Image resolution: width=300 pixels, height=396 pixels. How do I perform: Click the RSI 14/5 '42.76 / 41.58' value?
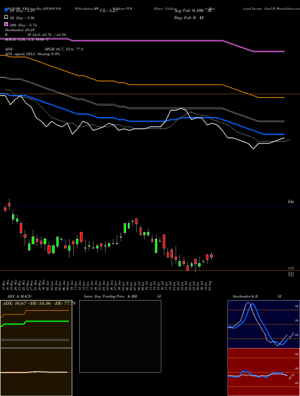pyautogui.click(x=54, y=35)
